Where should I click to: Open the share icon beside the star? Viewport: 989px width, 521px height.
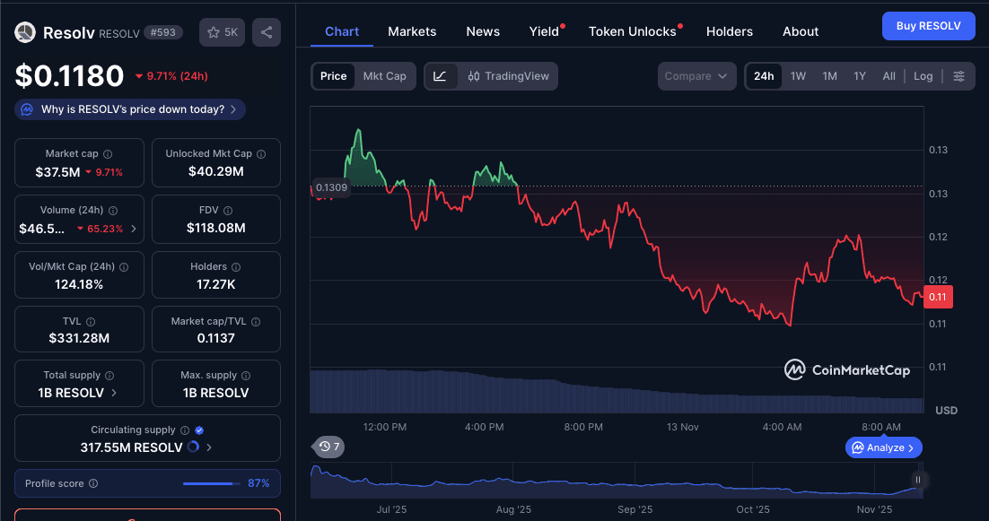click(265, 31)
